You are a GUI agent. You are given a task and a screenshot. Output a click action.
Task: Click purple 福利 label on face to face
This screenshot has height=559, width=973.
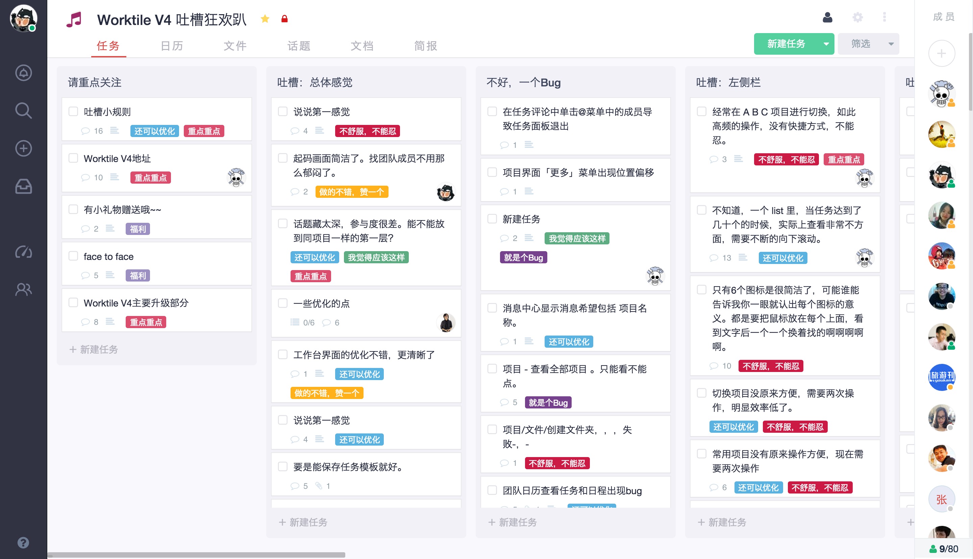[138, 276]
